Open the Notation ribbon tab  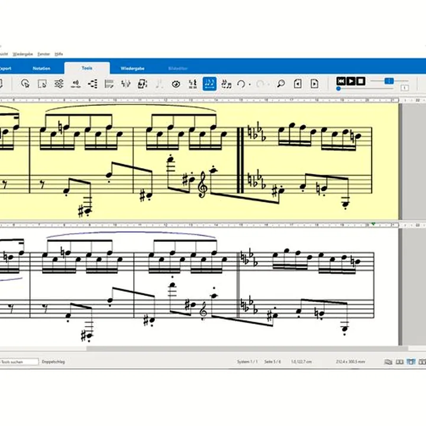pyautogui.click(x=41, y=69)
